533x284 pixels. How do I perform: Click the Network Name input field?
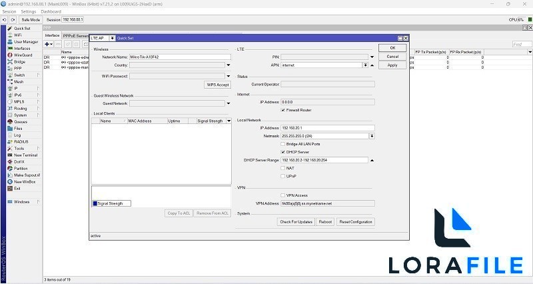180,57
